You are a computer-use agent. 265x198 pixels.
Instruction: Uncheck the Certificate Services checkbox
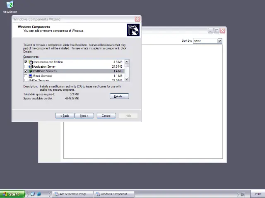tap(26, 71)
